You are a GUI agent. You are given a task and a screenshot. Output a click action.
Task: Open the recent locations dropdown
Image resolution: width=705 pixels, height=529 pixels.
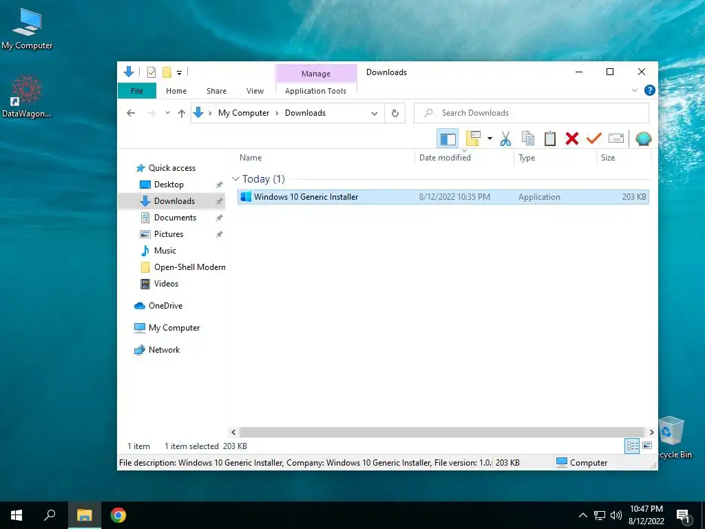click(x=167, y=113)
